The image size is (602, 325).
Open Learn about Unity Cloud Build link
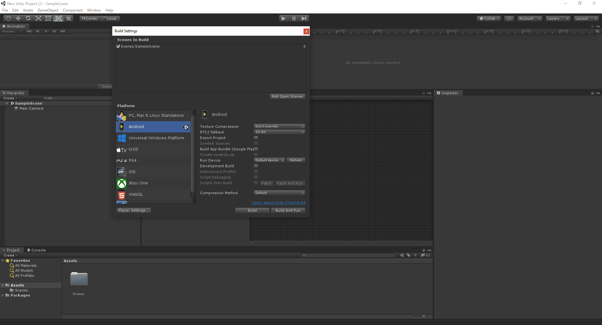pos(279,203)
